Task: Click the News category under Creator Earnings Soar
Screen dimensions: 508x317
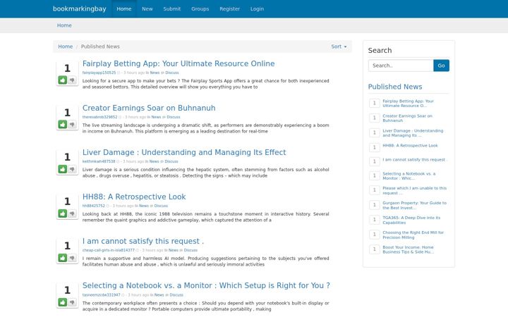Action: 156,117
